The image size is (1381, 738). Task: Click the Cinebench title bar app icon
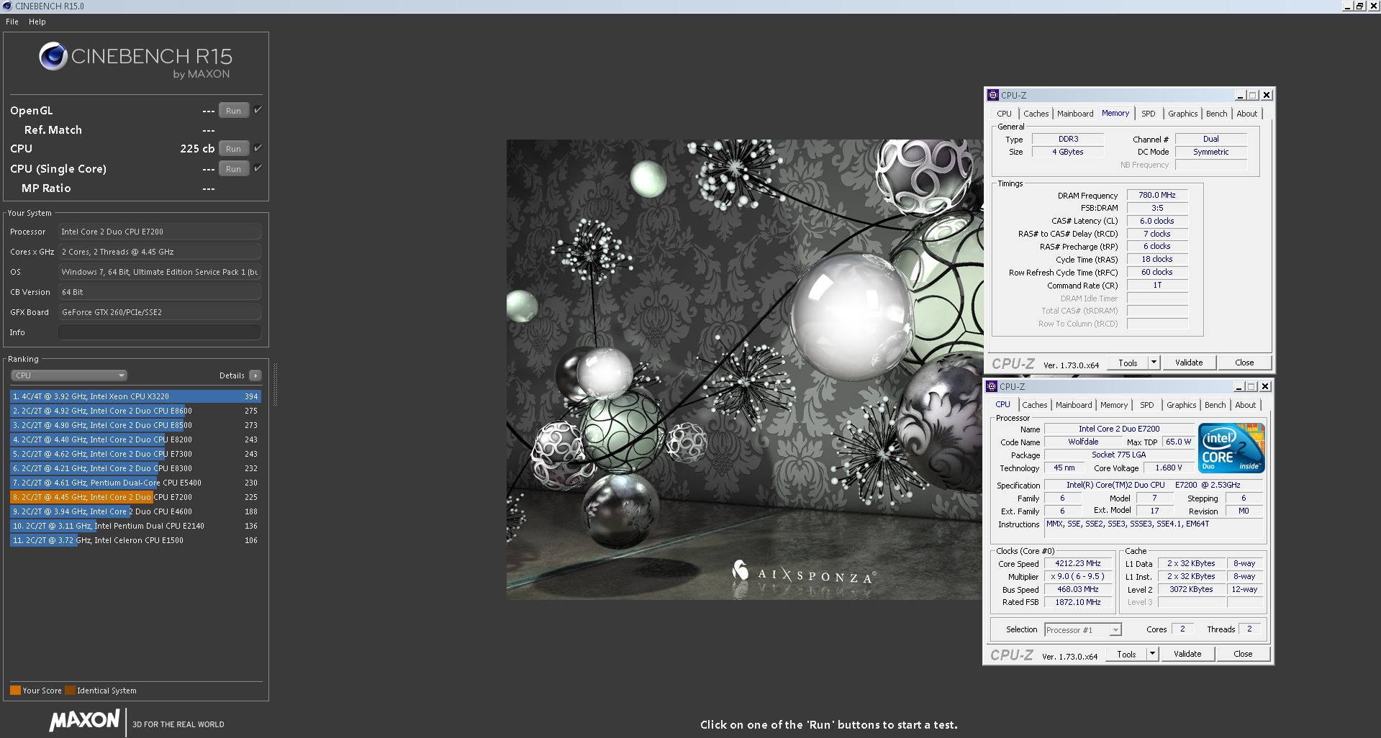[x=7, y=6]
